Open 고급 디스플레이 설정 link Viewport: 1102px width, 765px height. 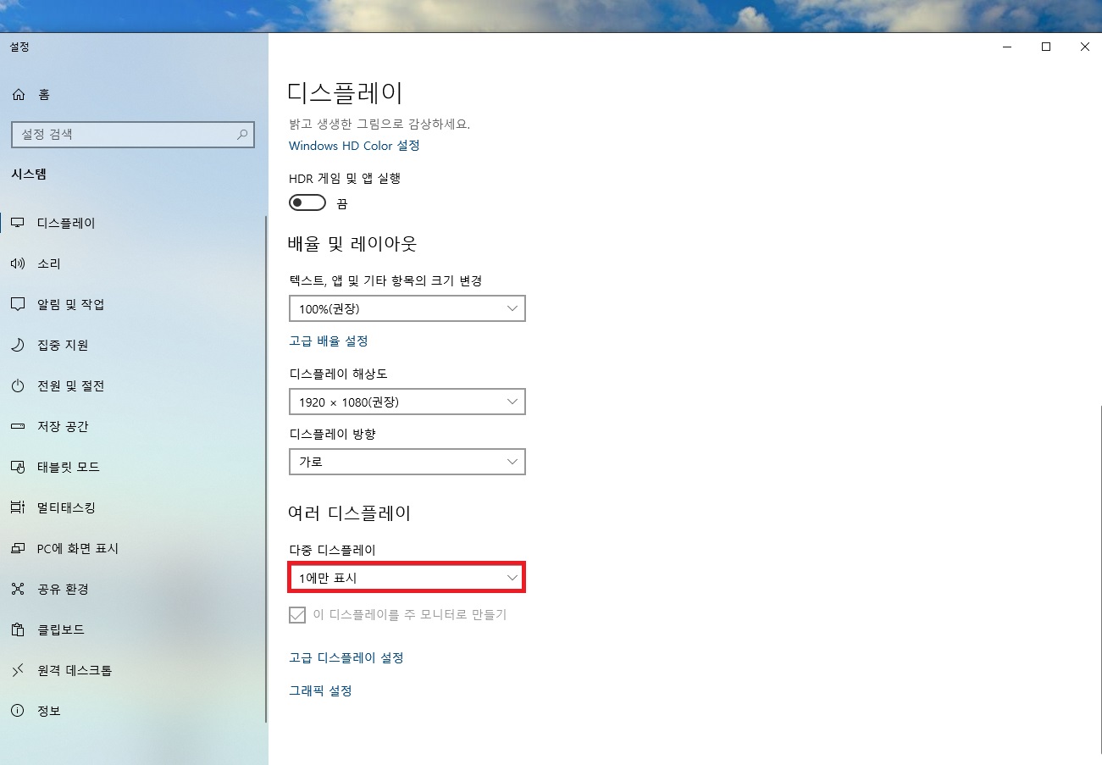coord(346,657)
